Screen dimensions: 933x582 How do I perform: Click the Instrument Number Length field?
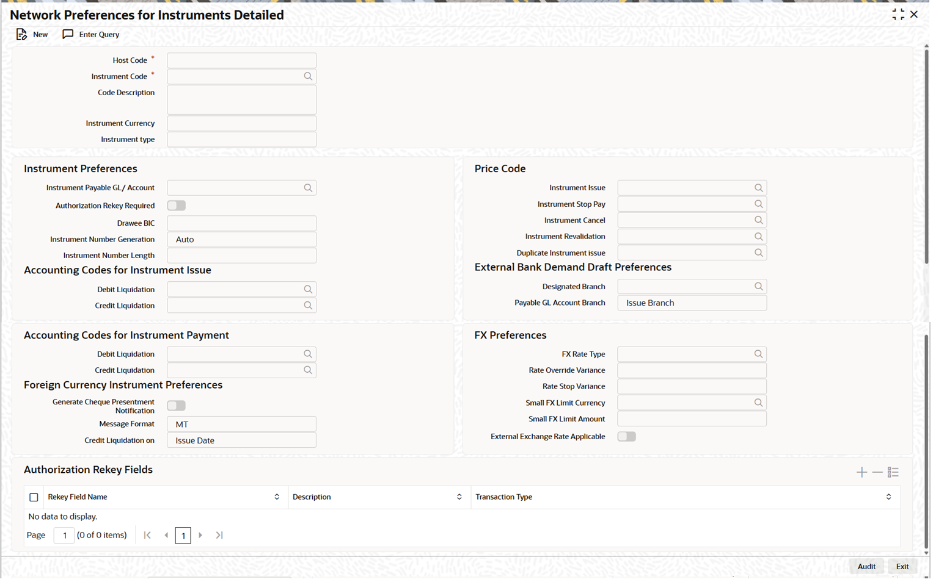point(241,256)
